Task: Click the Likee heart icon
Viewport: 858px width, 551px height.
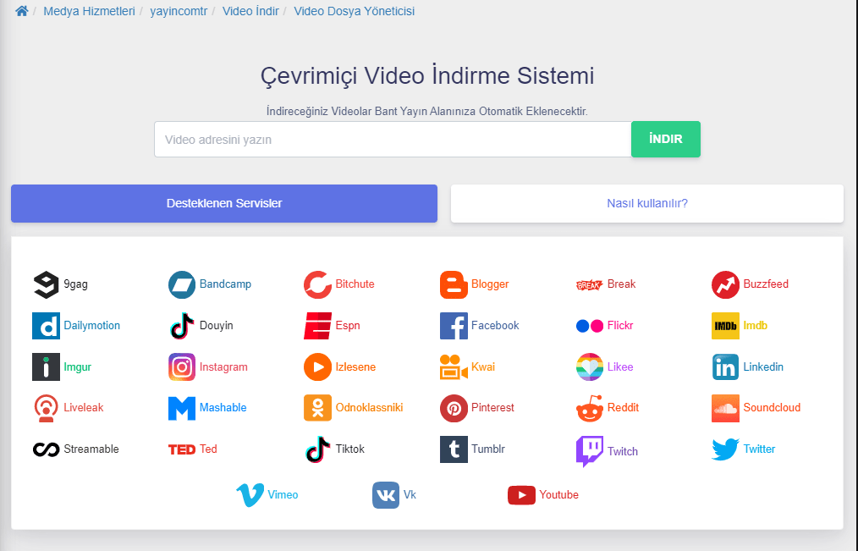Action: [x=589, y=366]
